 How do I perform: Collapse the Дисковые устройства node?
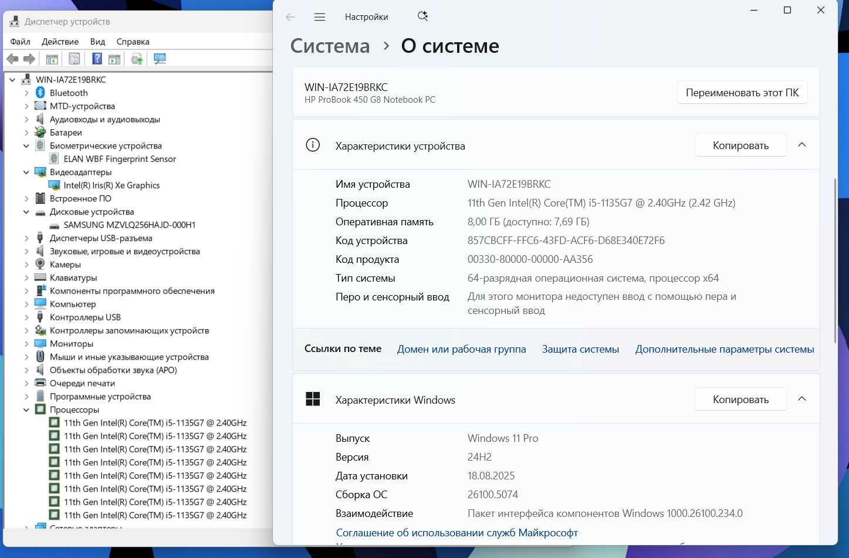pos(26,212)
